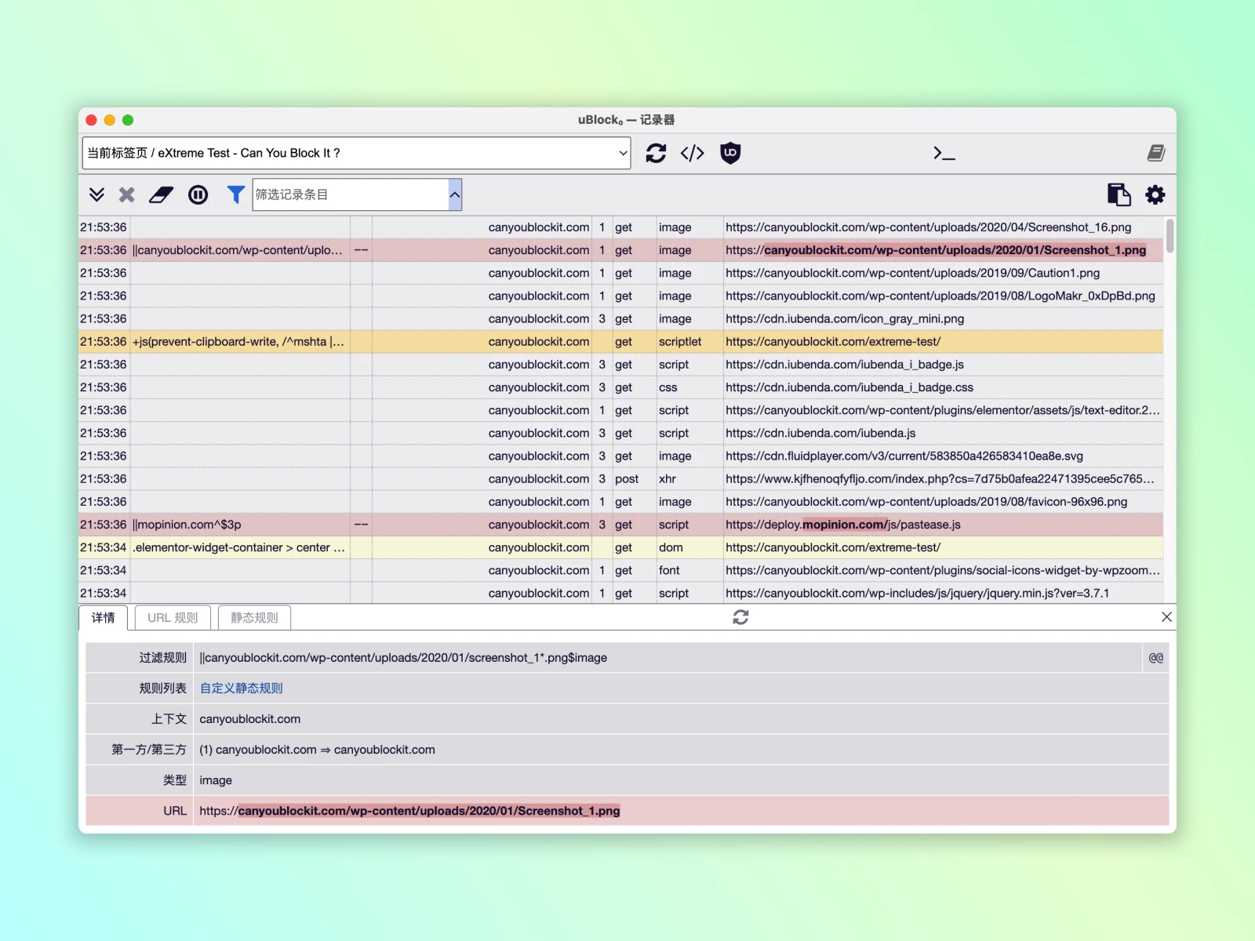Expand filter expression options arrow
The width and height of the screenshot is (1255, 941).
coord(455,194)
